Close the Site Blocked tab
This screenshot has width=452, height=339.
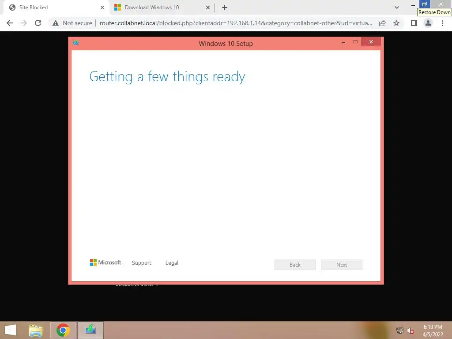click(x=102, y=8)
